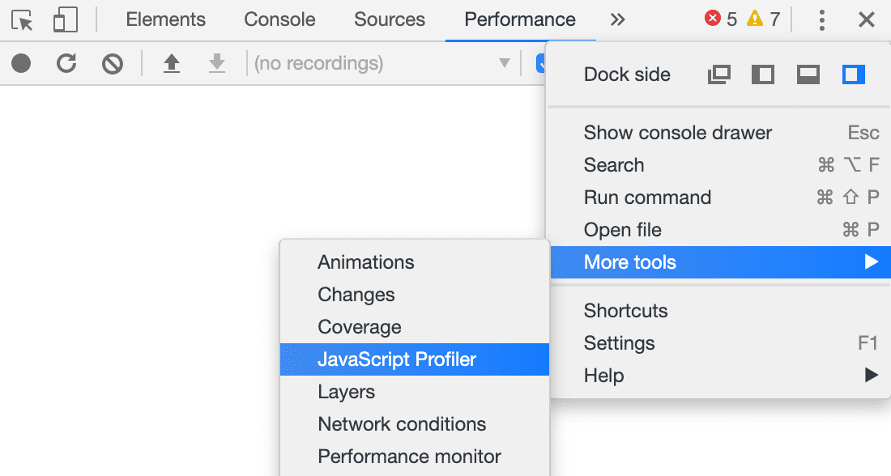Click the yellow warning count badge
Screen dimensions: 891x476
[763, 19]
